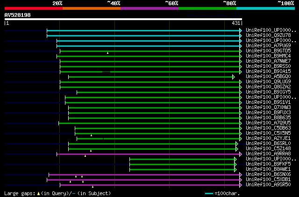This screenshot has height=197, width=299.
Task: Select the cyan ~100% identity color segment
Action: coord(266,8)
